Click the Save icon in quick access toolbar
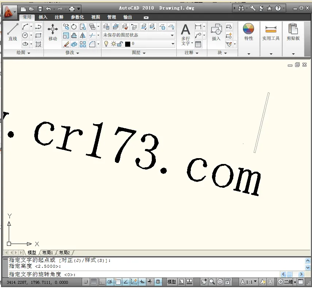The height and width of the screenshot is (290, 312). [x=40, y=8]
